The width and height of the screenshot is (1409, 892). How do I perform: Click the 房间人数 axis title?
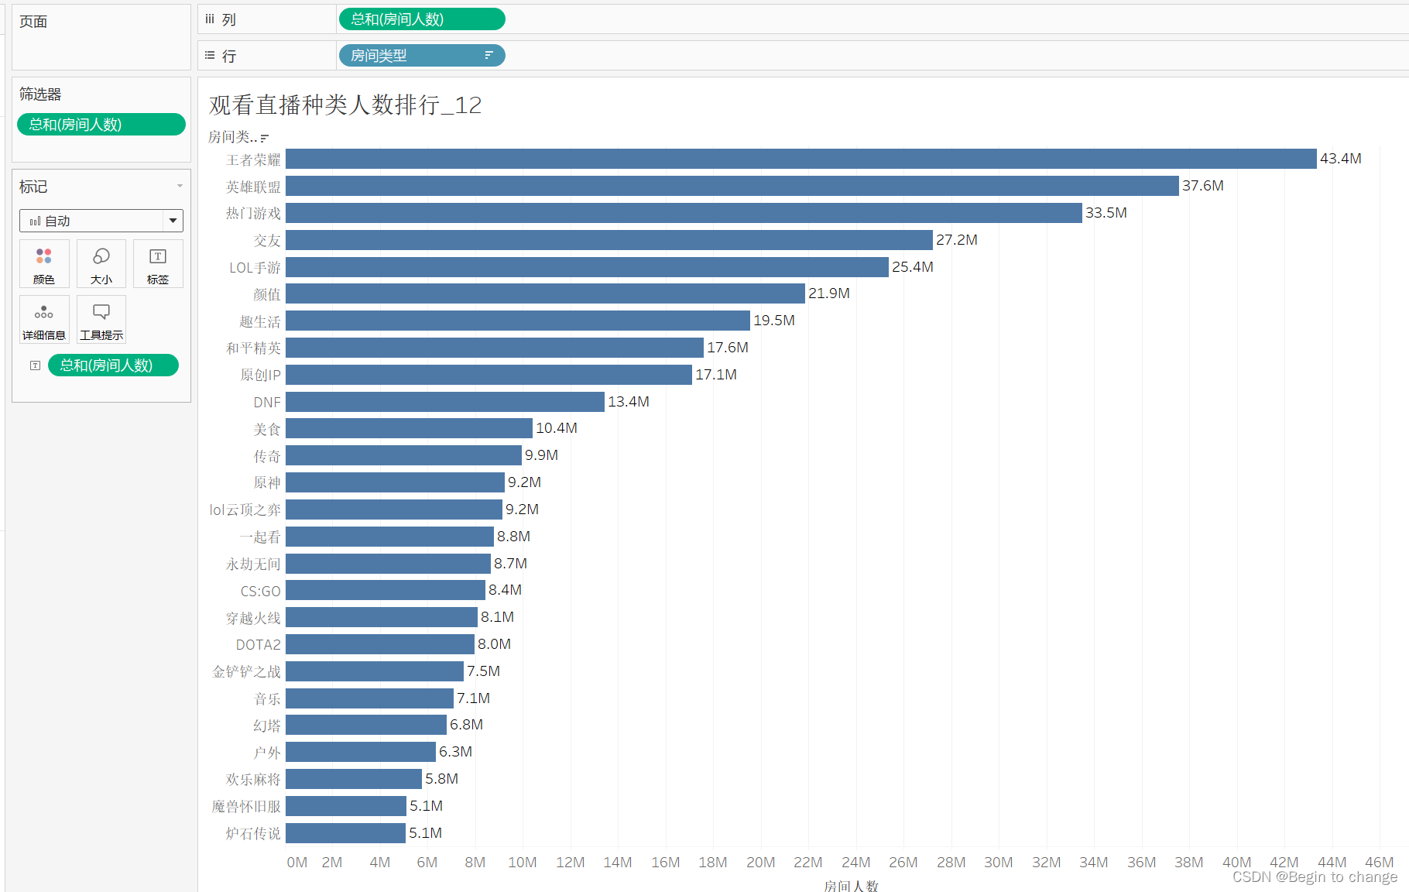(x=851, y=886)
